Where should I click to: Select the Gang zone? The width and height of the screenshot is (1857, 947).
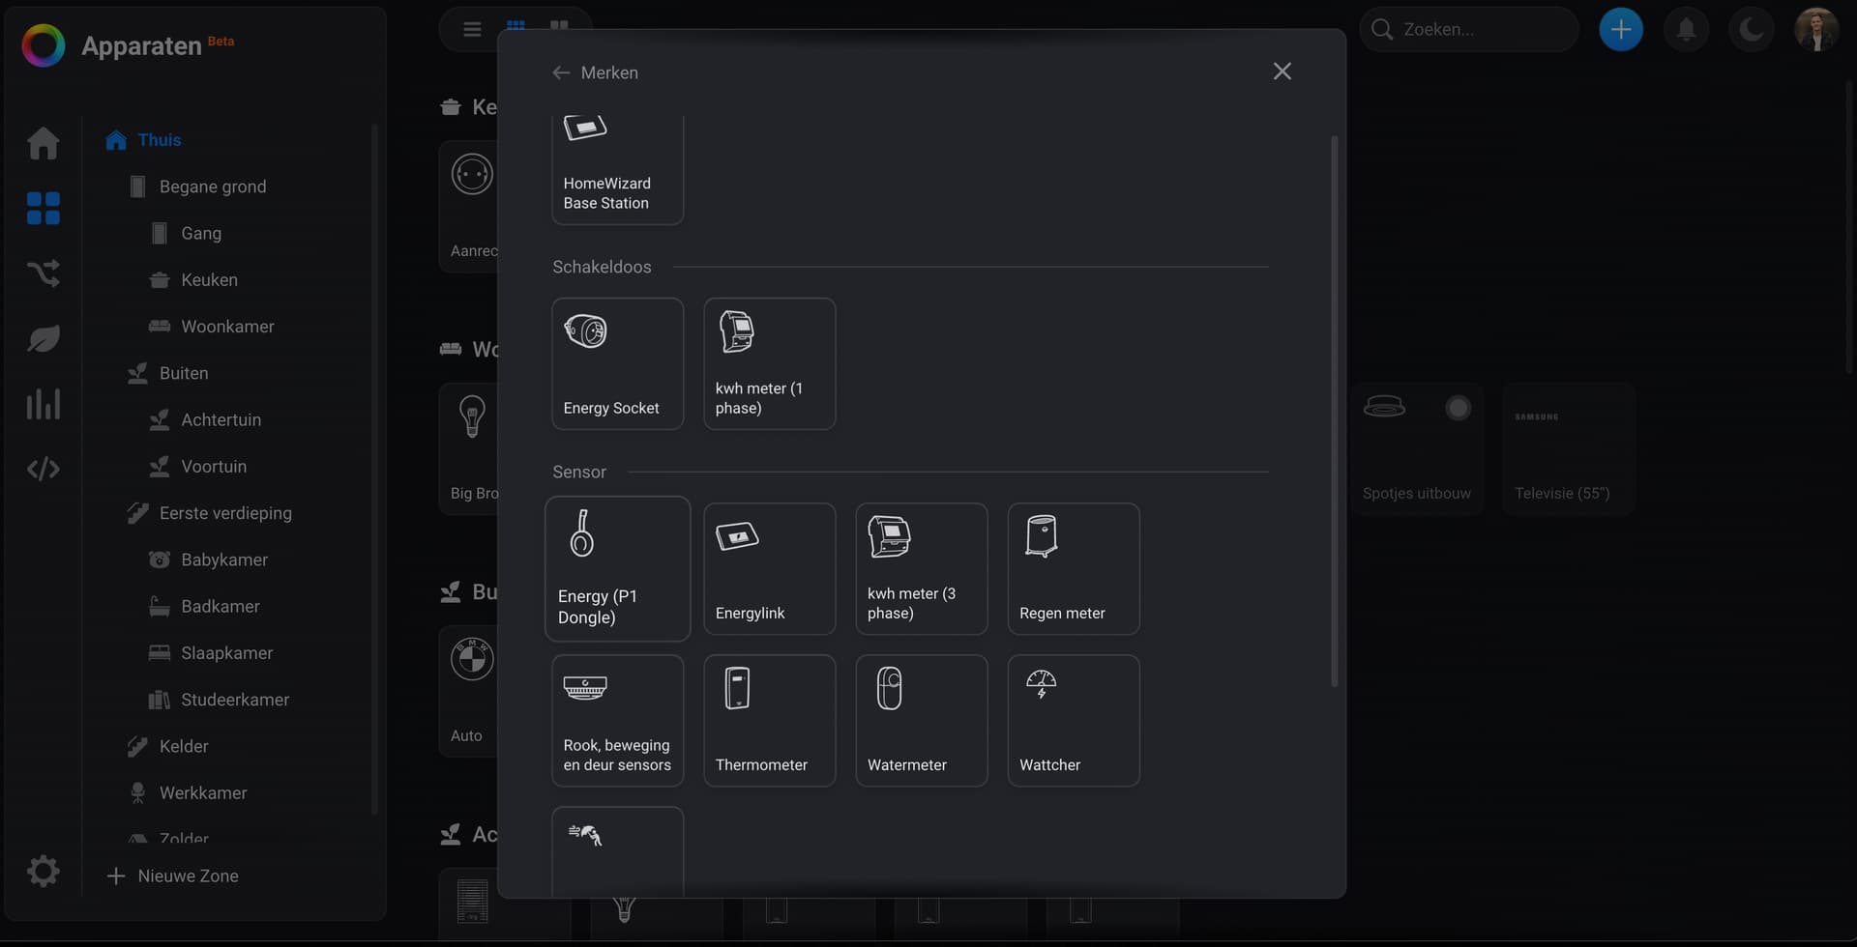point(187,233)
